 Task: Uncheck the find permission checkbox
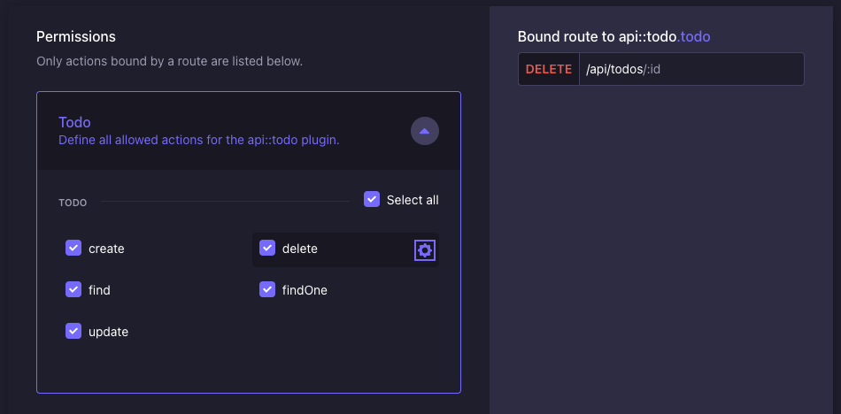(x=73, y=289)
